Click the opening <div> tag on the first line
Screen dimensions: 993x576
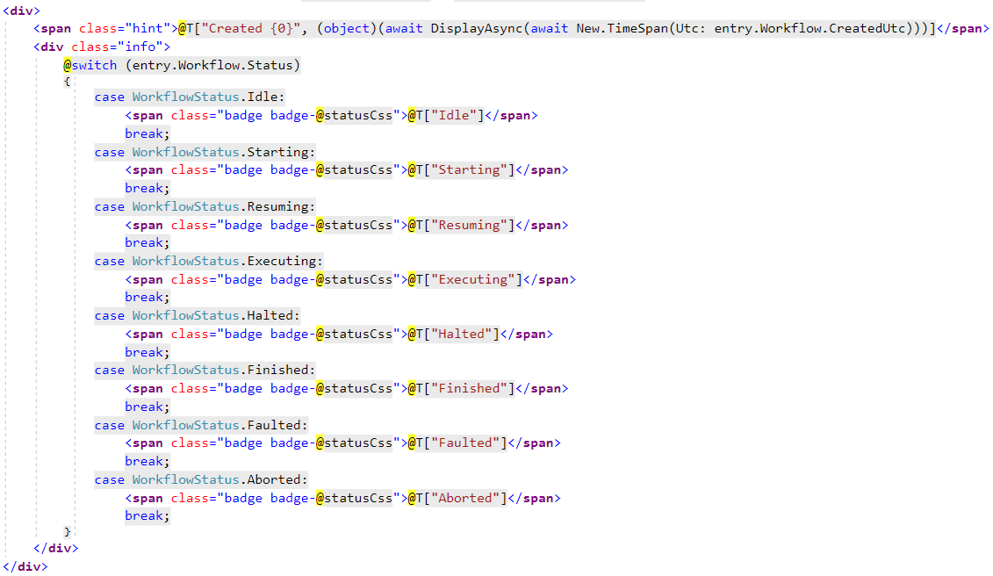coord(22,11)
